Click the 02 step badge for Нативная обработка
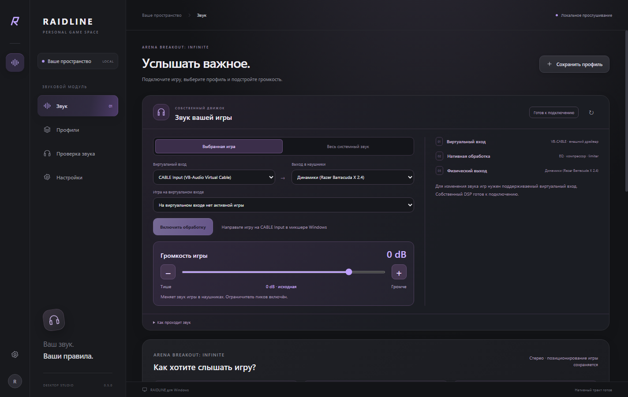The height and width of the screenshot is (397, 628). coord(439,156)
